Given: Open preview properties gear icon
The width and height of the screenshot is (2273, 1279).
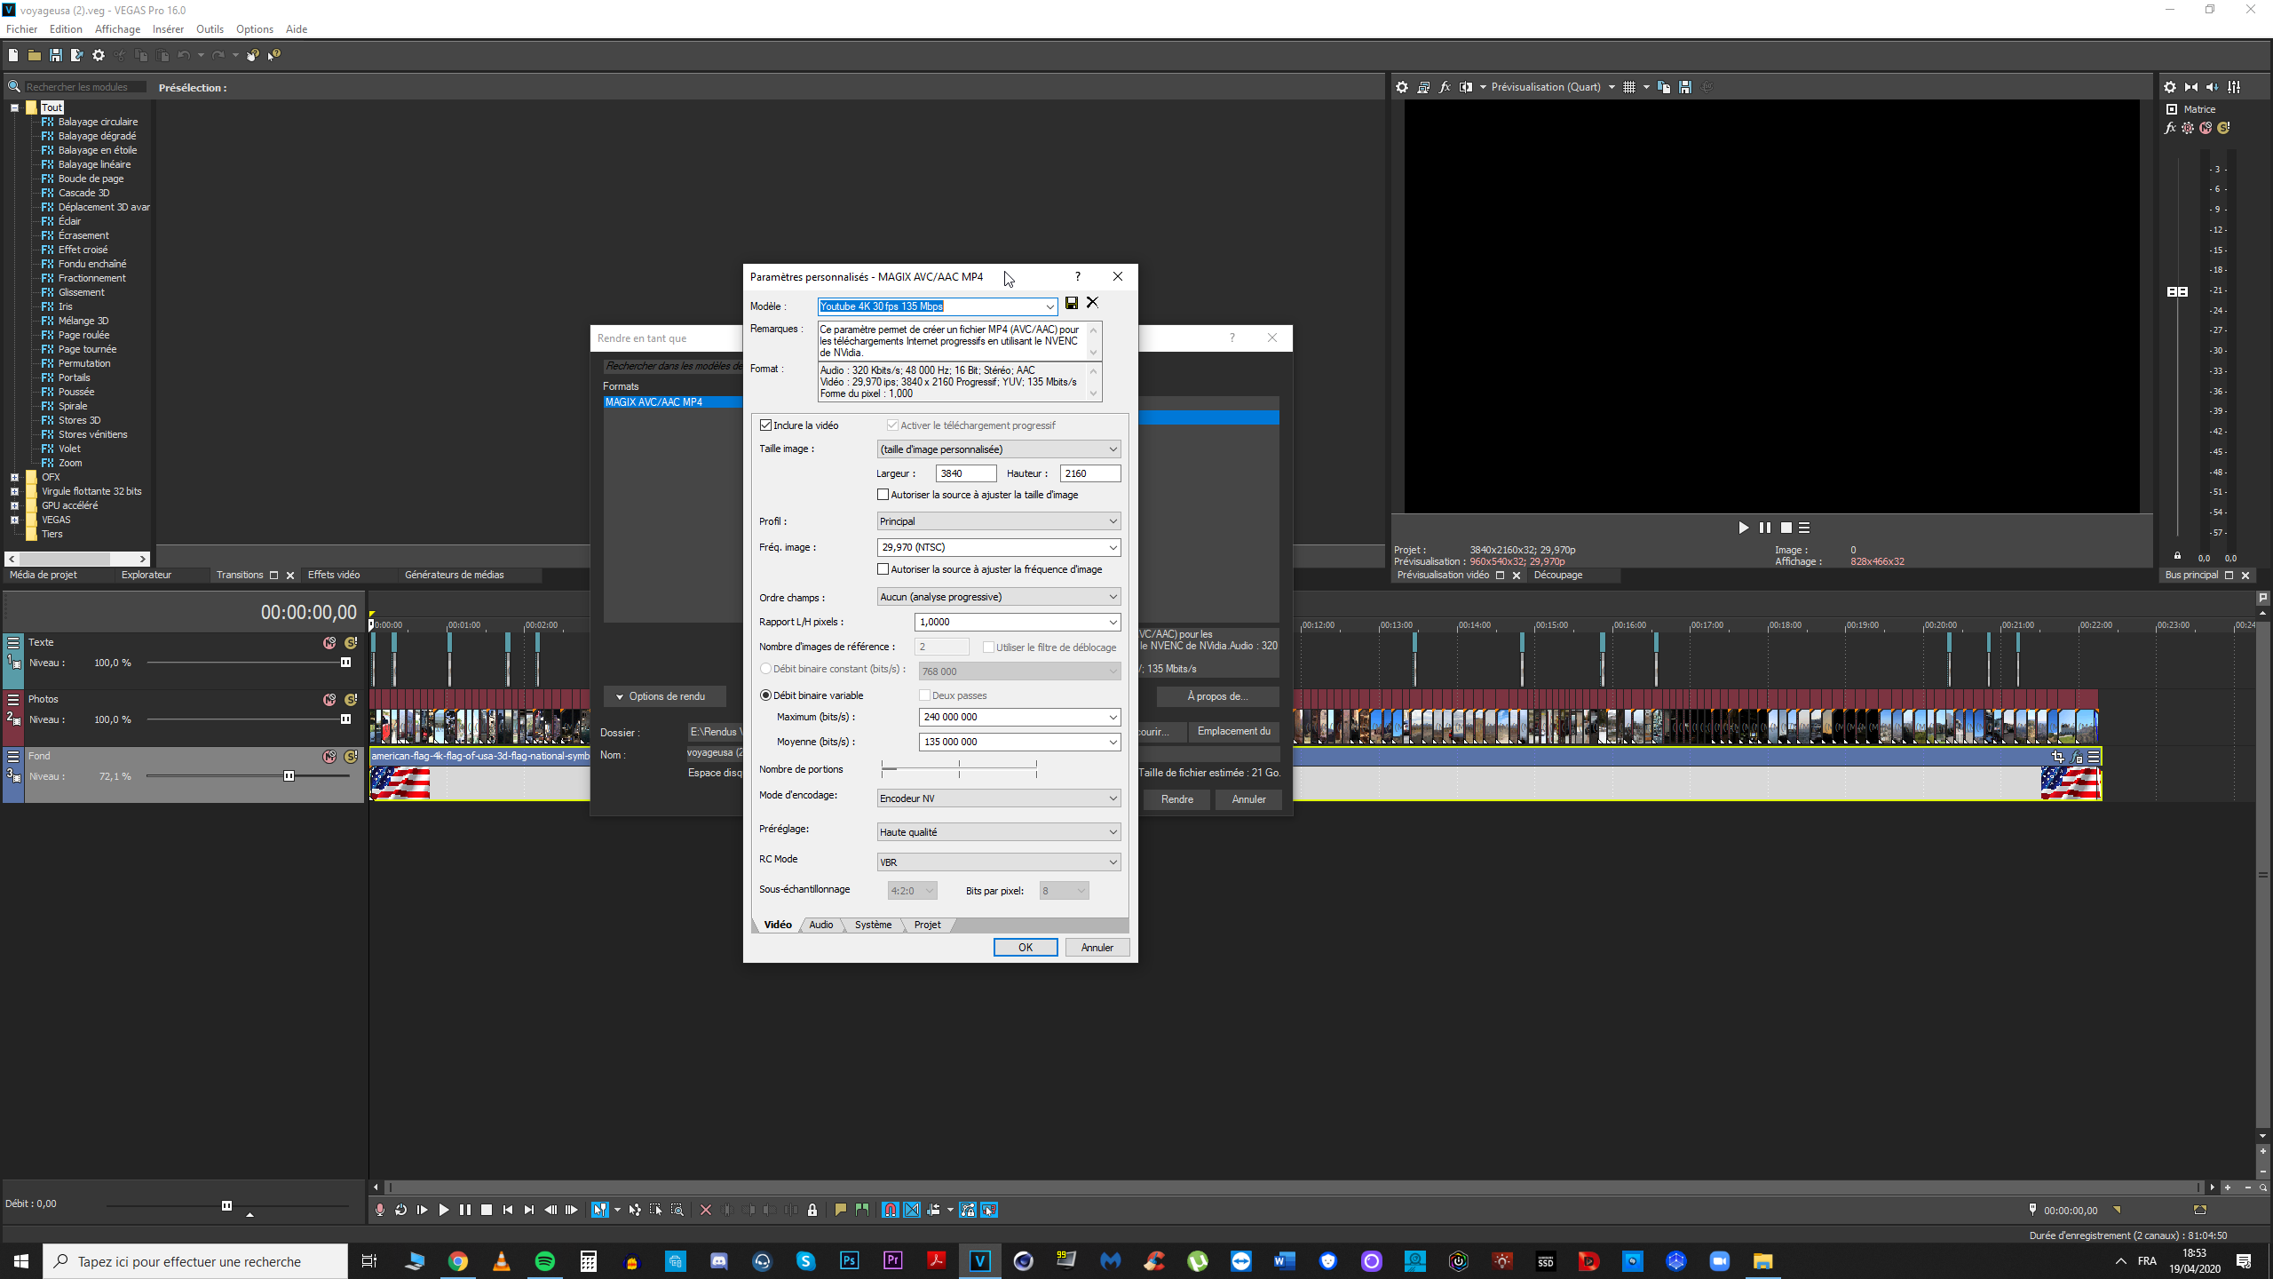Looking at the screenshot, I should tap(1402, 87).
